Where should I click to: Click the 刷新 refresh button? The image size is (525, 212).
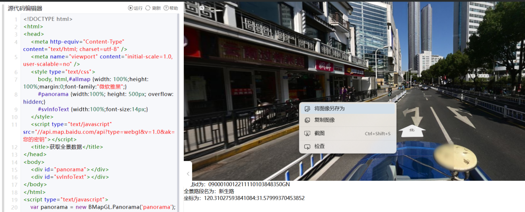(153, 8)
